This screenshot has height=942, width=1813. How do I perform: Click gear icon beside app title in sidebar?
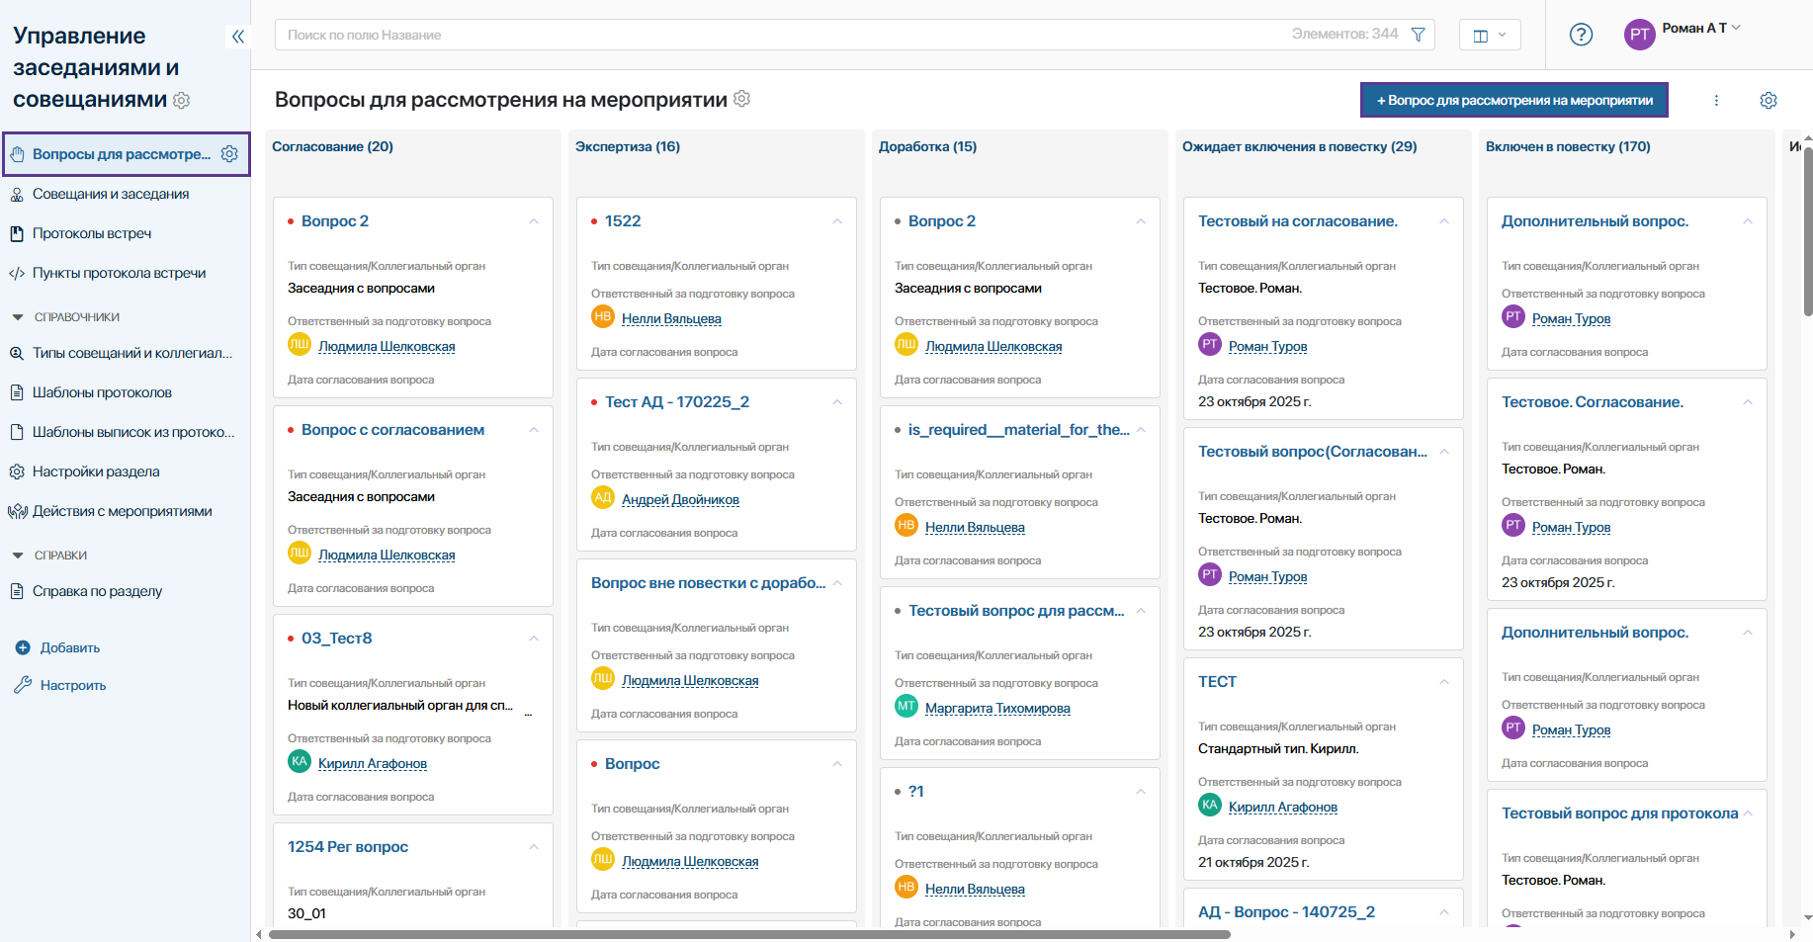point(182,100)
